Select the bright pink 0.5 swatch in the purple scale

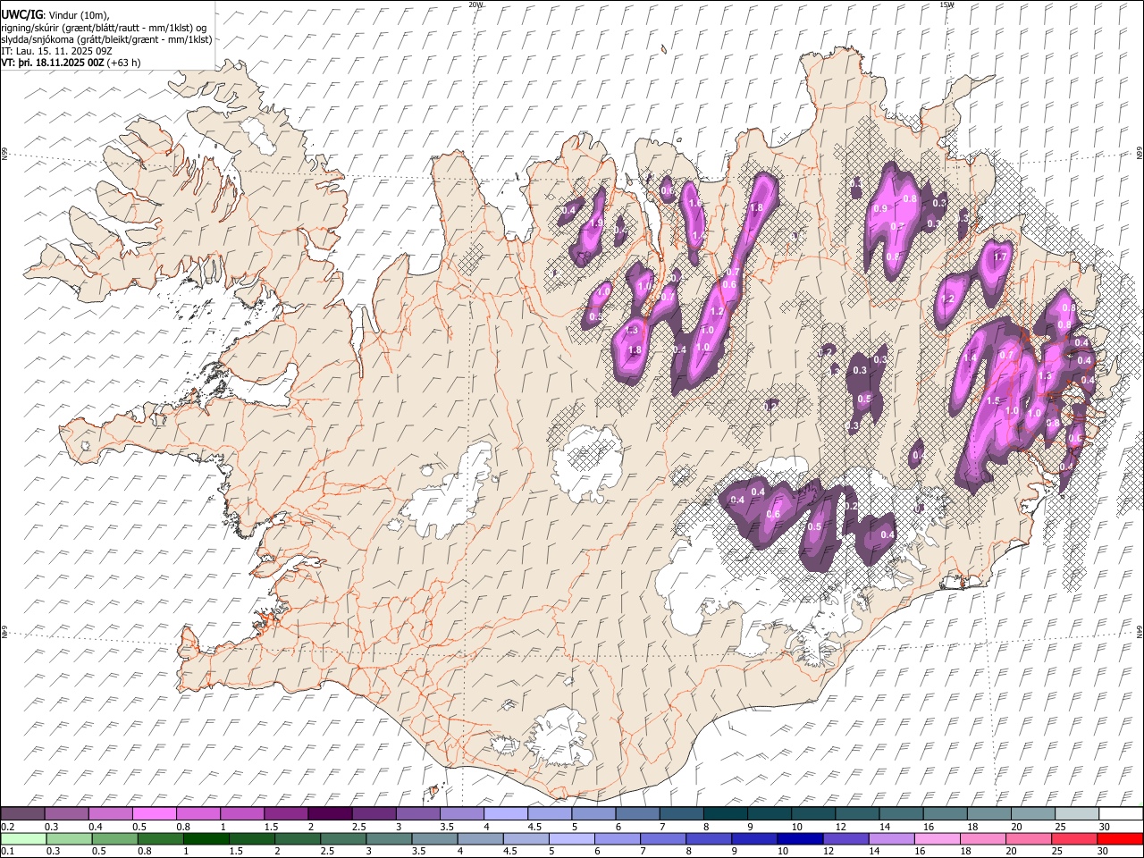click(154, 812)
